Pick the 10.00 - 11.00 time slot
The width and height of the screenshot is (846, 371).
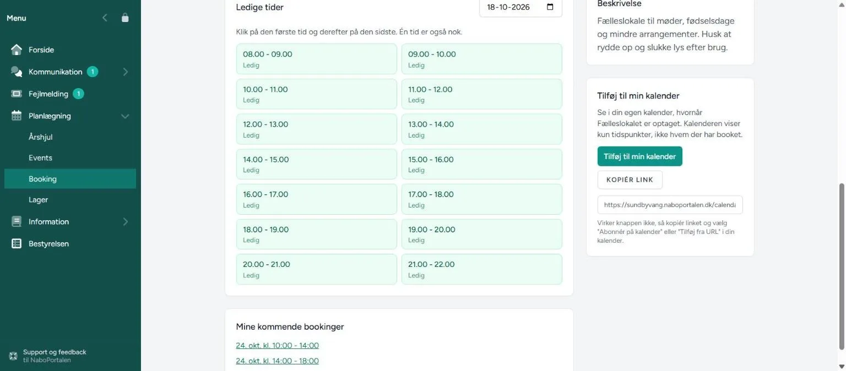[x=317, y=94]
